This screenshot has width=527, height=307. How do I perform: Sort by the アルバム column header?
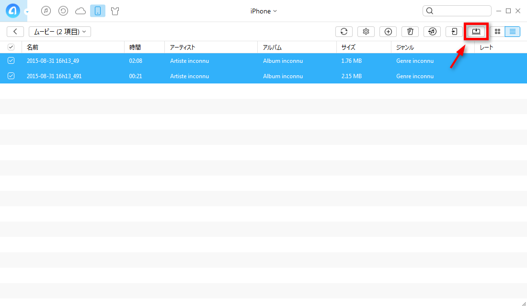297,47
